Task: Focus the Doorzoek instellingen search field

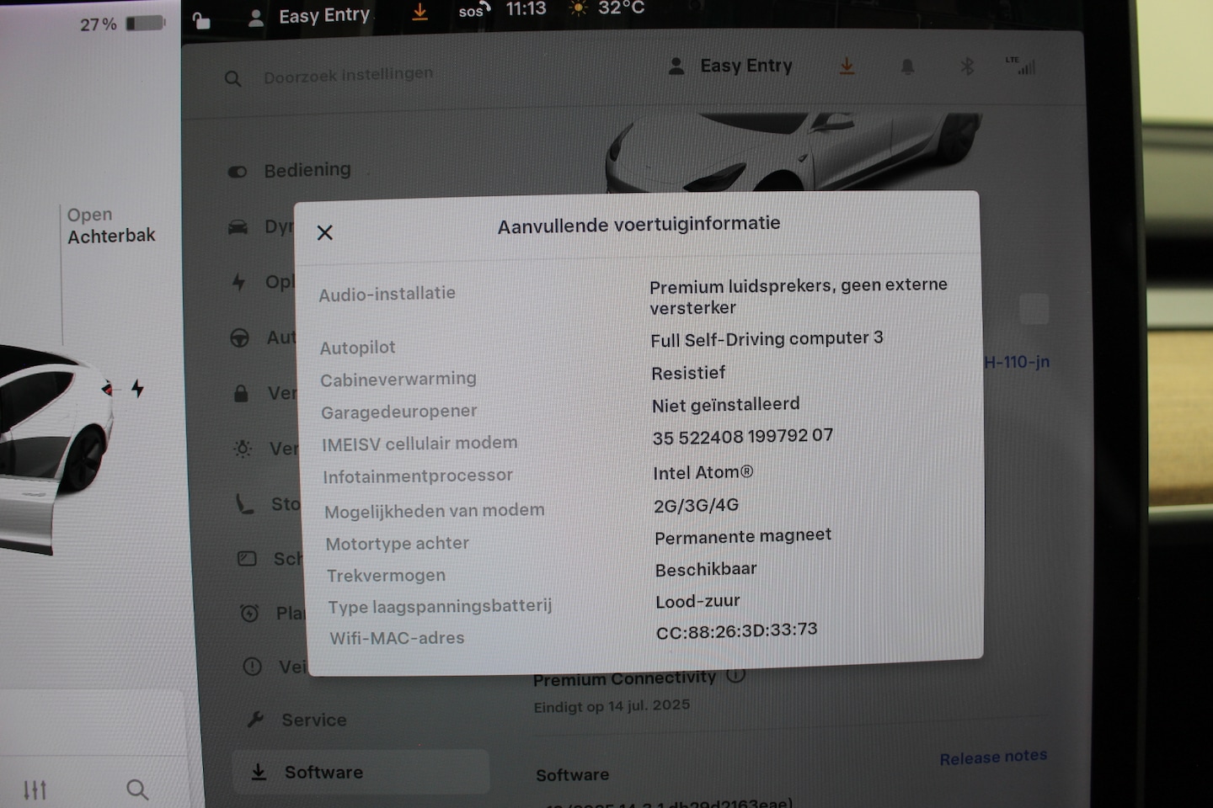Action: [x=348, y=76]
